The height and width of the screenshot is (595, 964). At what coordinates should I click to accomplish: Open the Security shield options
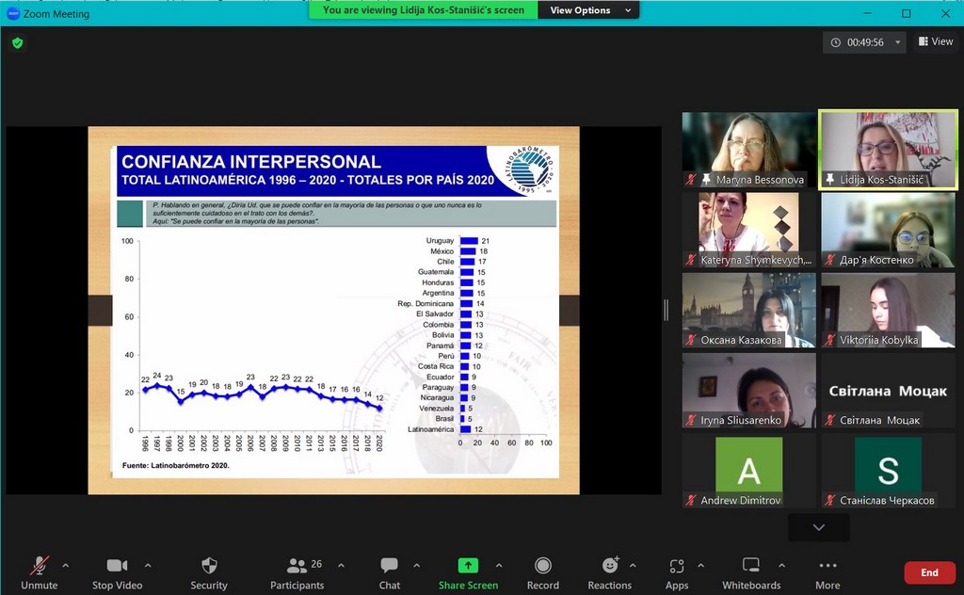pyautogui.click(x=209, y=572)
